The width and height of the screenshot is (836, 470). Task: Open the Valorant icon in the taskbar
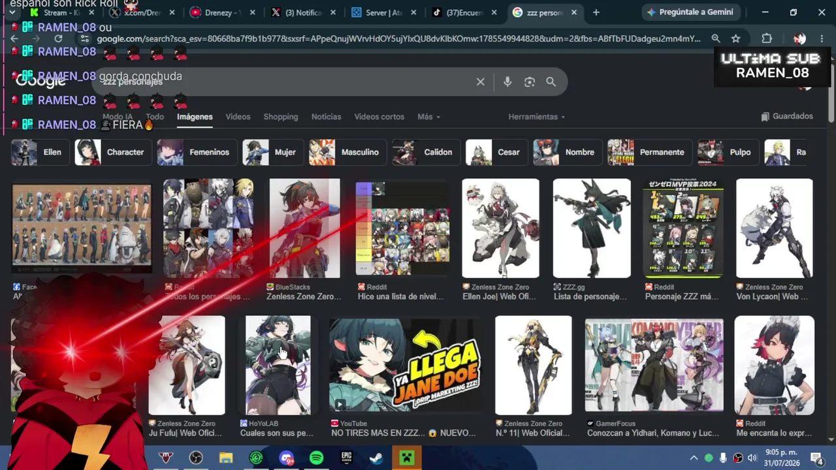tap(166, 458)
